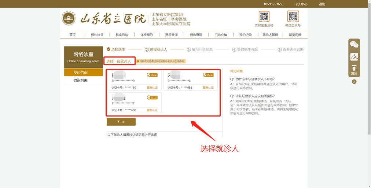371x188 pixels.
Task: Open the 预约挂号 navigation menu
Action: 97,35
